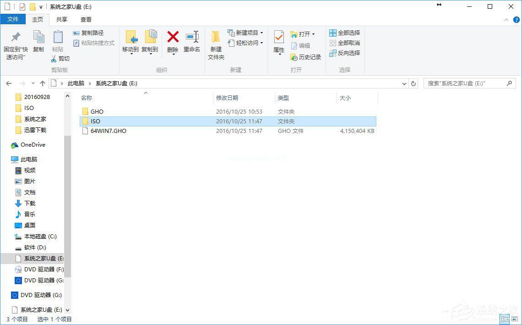This screenshot has height=325, width=522.
Task: Switch to the 查看 View tab
Action: click(x=86, y=19)
